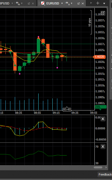This screenshot has height=180, width=112.
Task: Click the 70 level on RSI axis
Action: pos(97,147)
